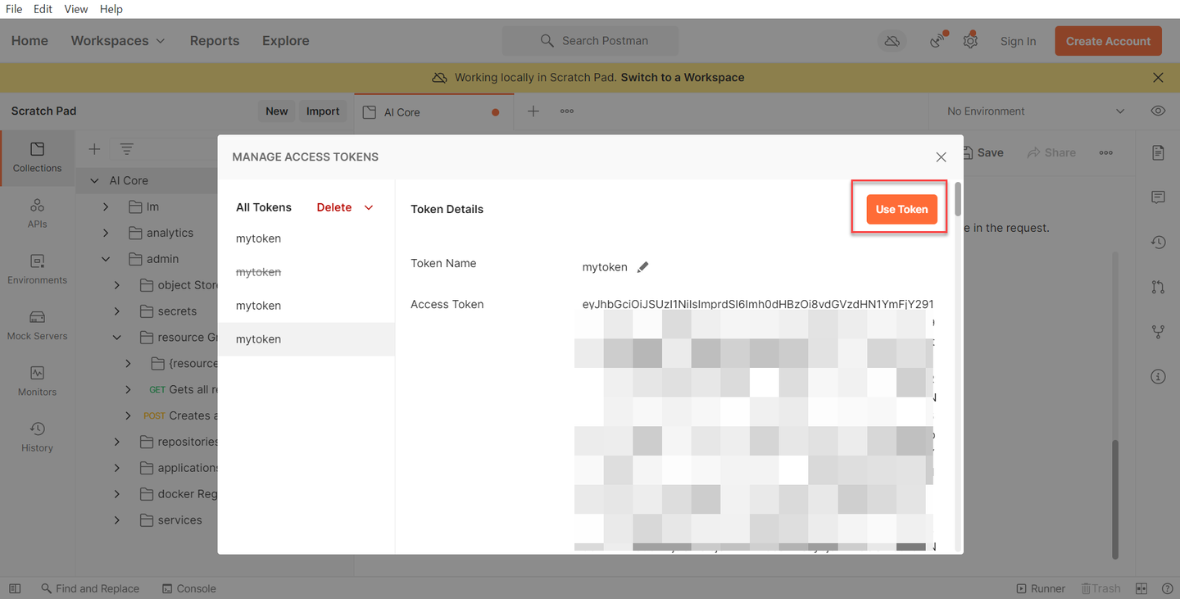Click the Sign In link

[1018, 41]
